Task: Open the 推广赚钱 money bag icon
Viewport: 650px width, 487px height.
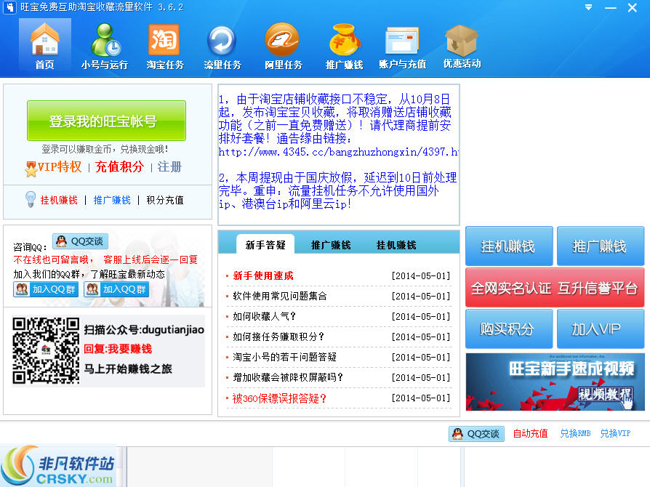Action: (344, 46)
